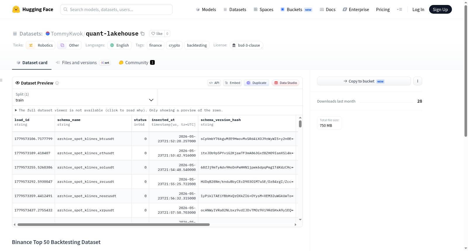This screenshot has width=468, height=251.
Task: Click the crypto tag
Action: click(174, 45)
